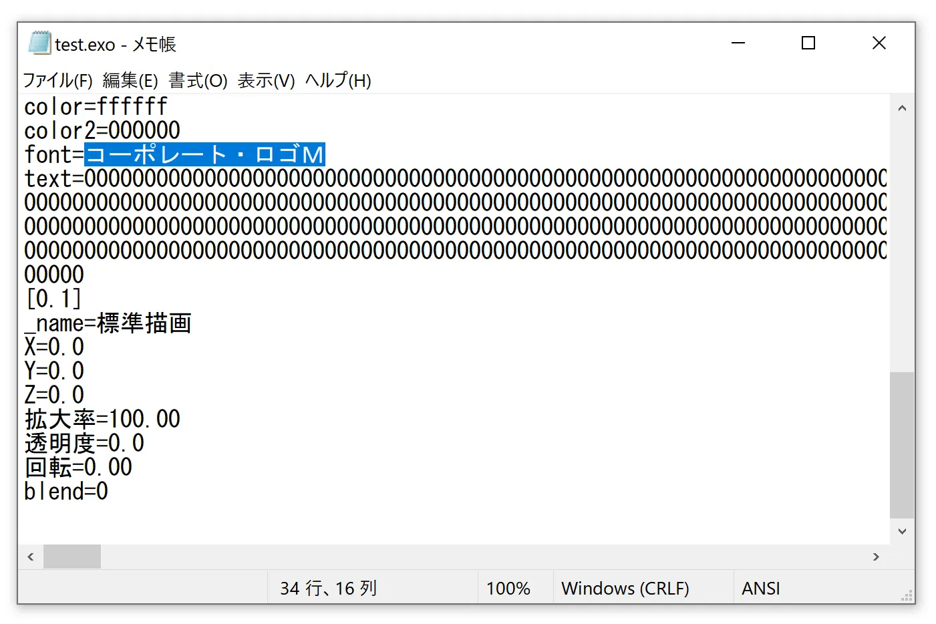Image resolution: width=936 pixels, height=624 pixels.
Task: Click the line 拡大率=100.00
Action: click(102, 419)
